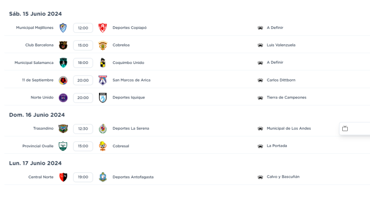This screenshot has width=370, height=197.
Task: Click the Club Barcelona team crest
Action: tap(63, 45)
